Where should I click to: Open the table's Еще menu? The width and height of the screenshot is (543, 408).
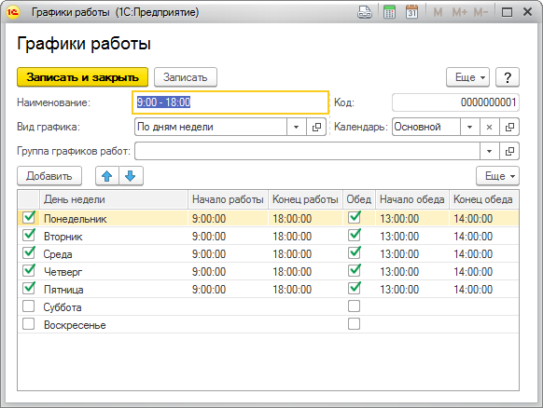click(497, 176)
